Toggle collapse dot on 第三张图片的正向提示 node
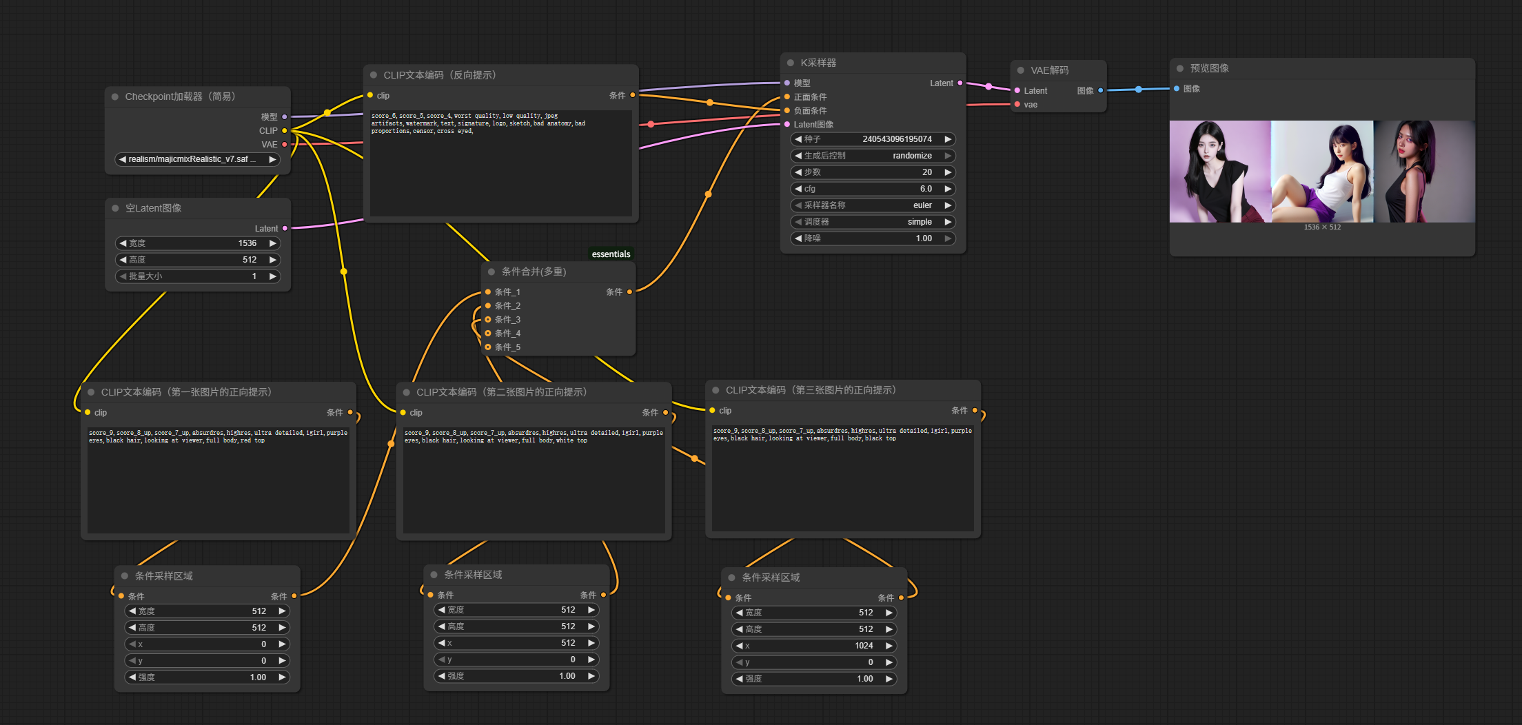 click(x=716, y=390)
